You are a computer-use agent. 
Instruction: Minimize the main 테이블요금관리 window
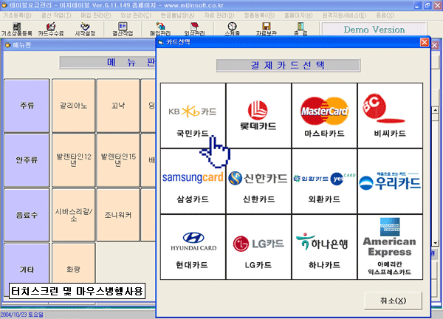click(x=418, y=5)
